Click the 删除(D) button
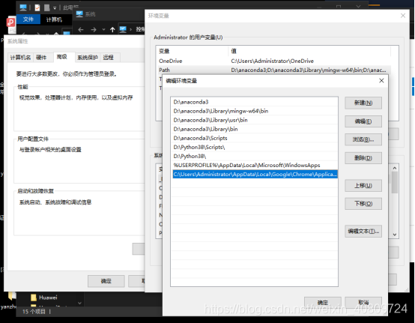This screenshot has height=323, width=415. 363,158
